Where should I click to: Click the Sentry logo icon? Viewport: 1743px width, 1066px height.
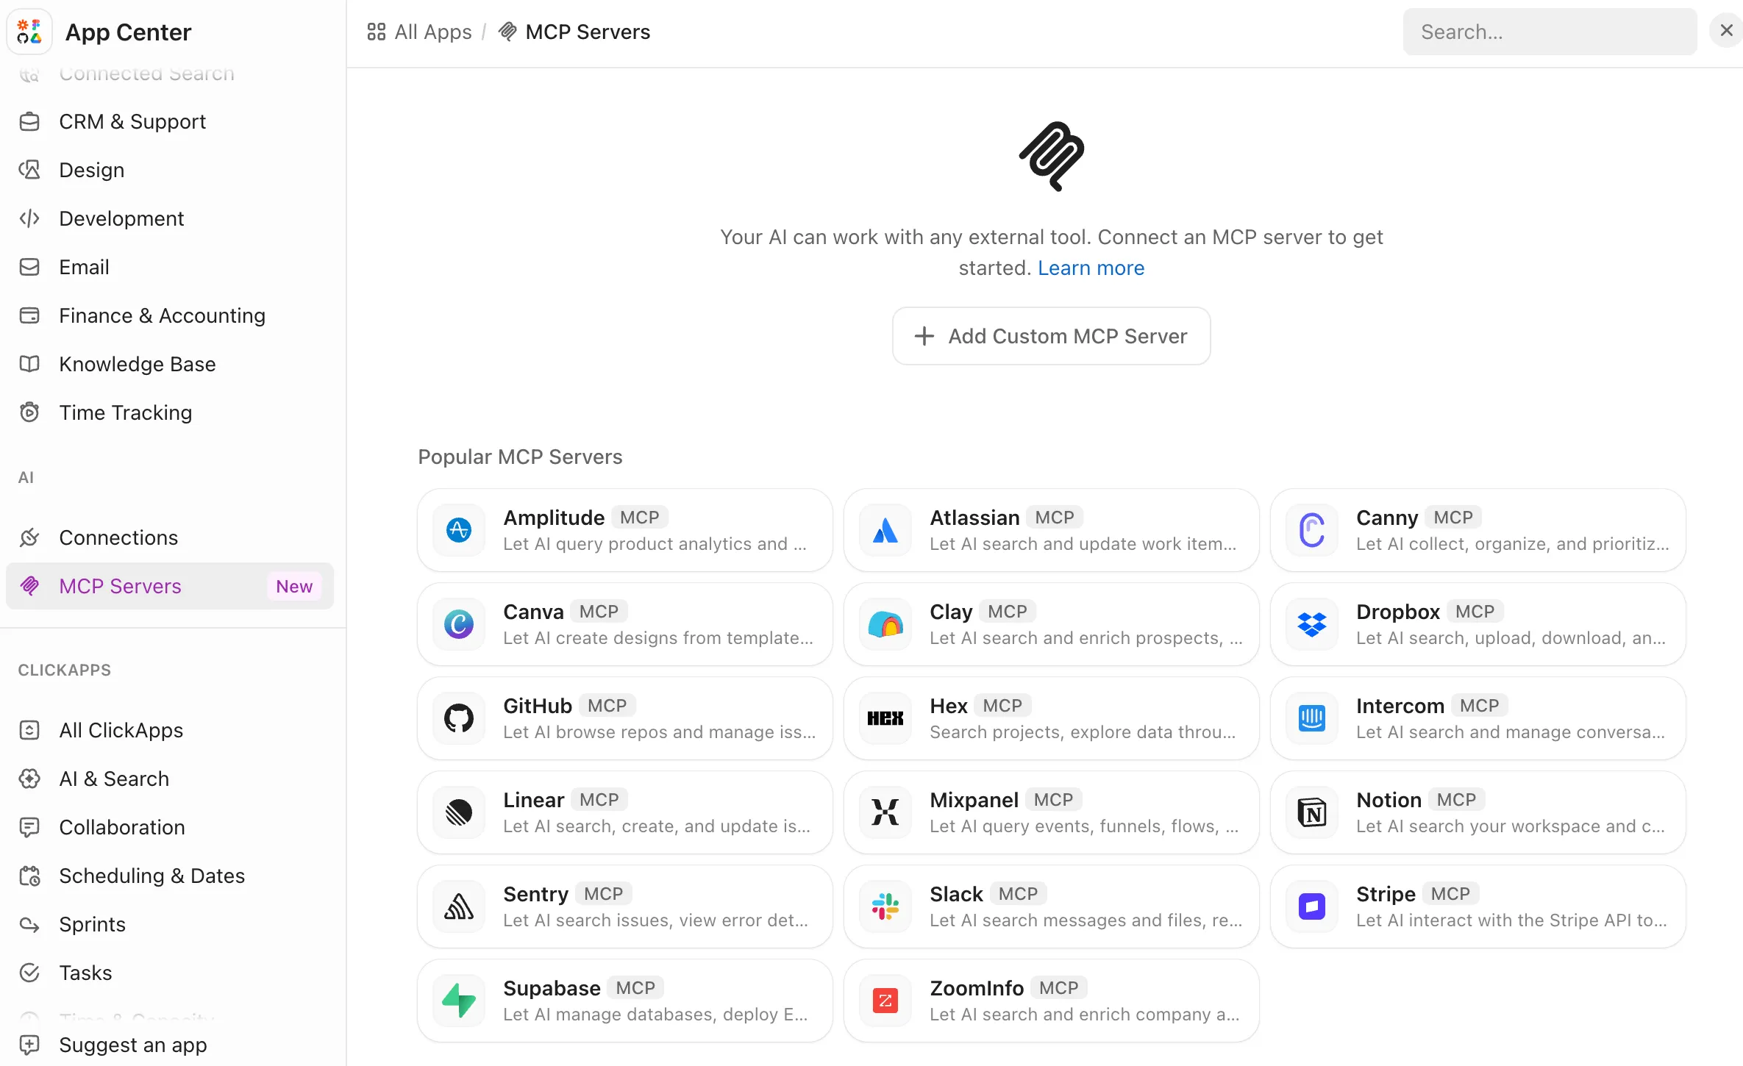(459, 906)
